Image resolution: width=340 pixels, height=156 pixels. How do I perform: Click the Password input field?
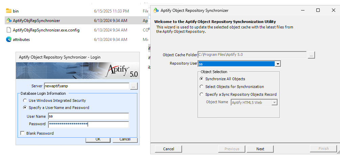(x=89, y=124)
